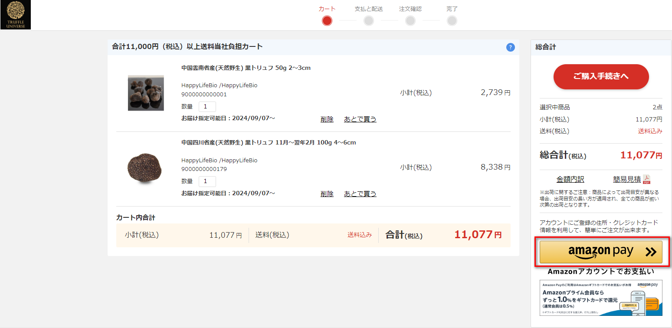Open product title 中国雲南省産(天然野生) 黒トリュフ 50g
Screen dimensions: 672x328
coord(246,68)
